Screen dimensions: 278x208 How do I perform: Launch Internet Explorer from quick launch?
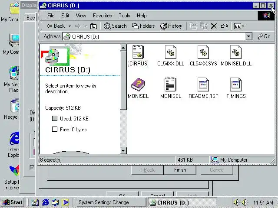point(45,202)
